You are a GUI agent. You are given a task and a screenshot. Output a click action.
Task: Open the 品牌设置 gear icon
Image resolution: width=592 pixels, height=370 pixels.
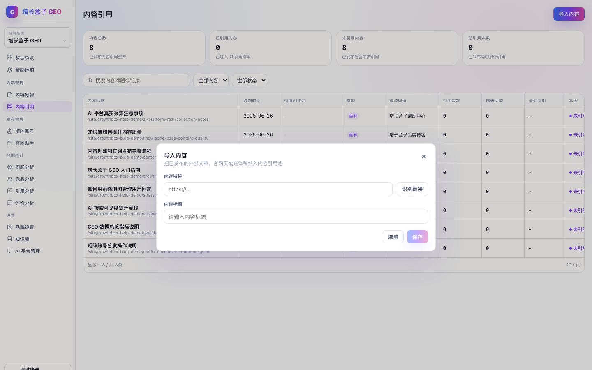tap(9, 227)
